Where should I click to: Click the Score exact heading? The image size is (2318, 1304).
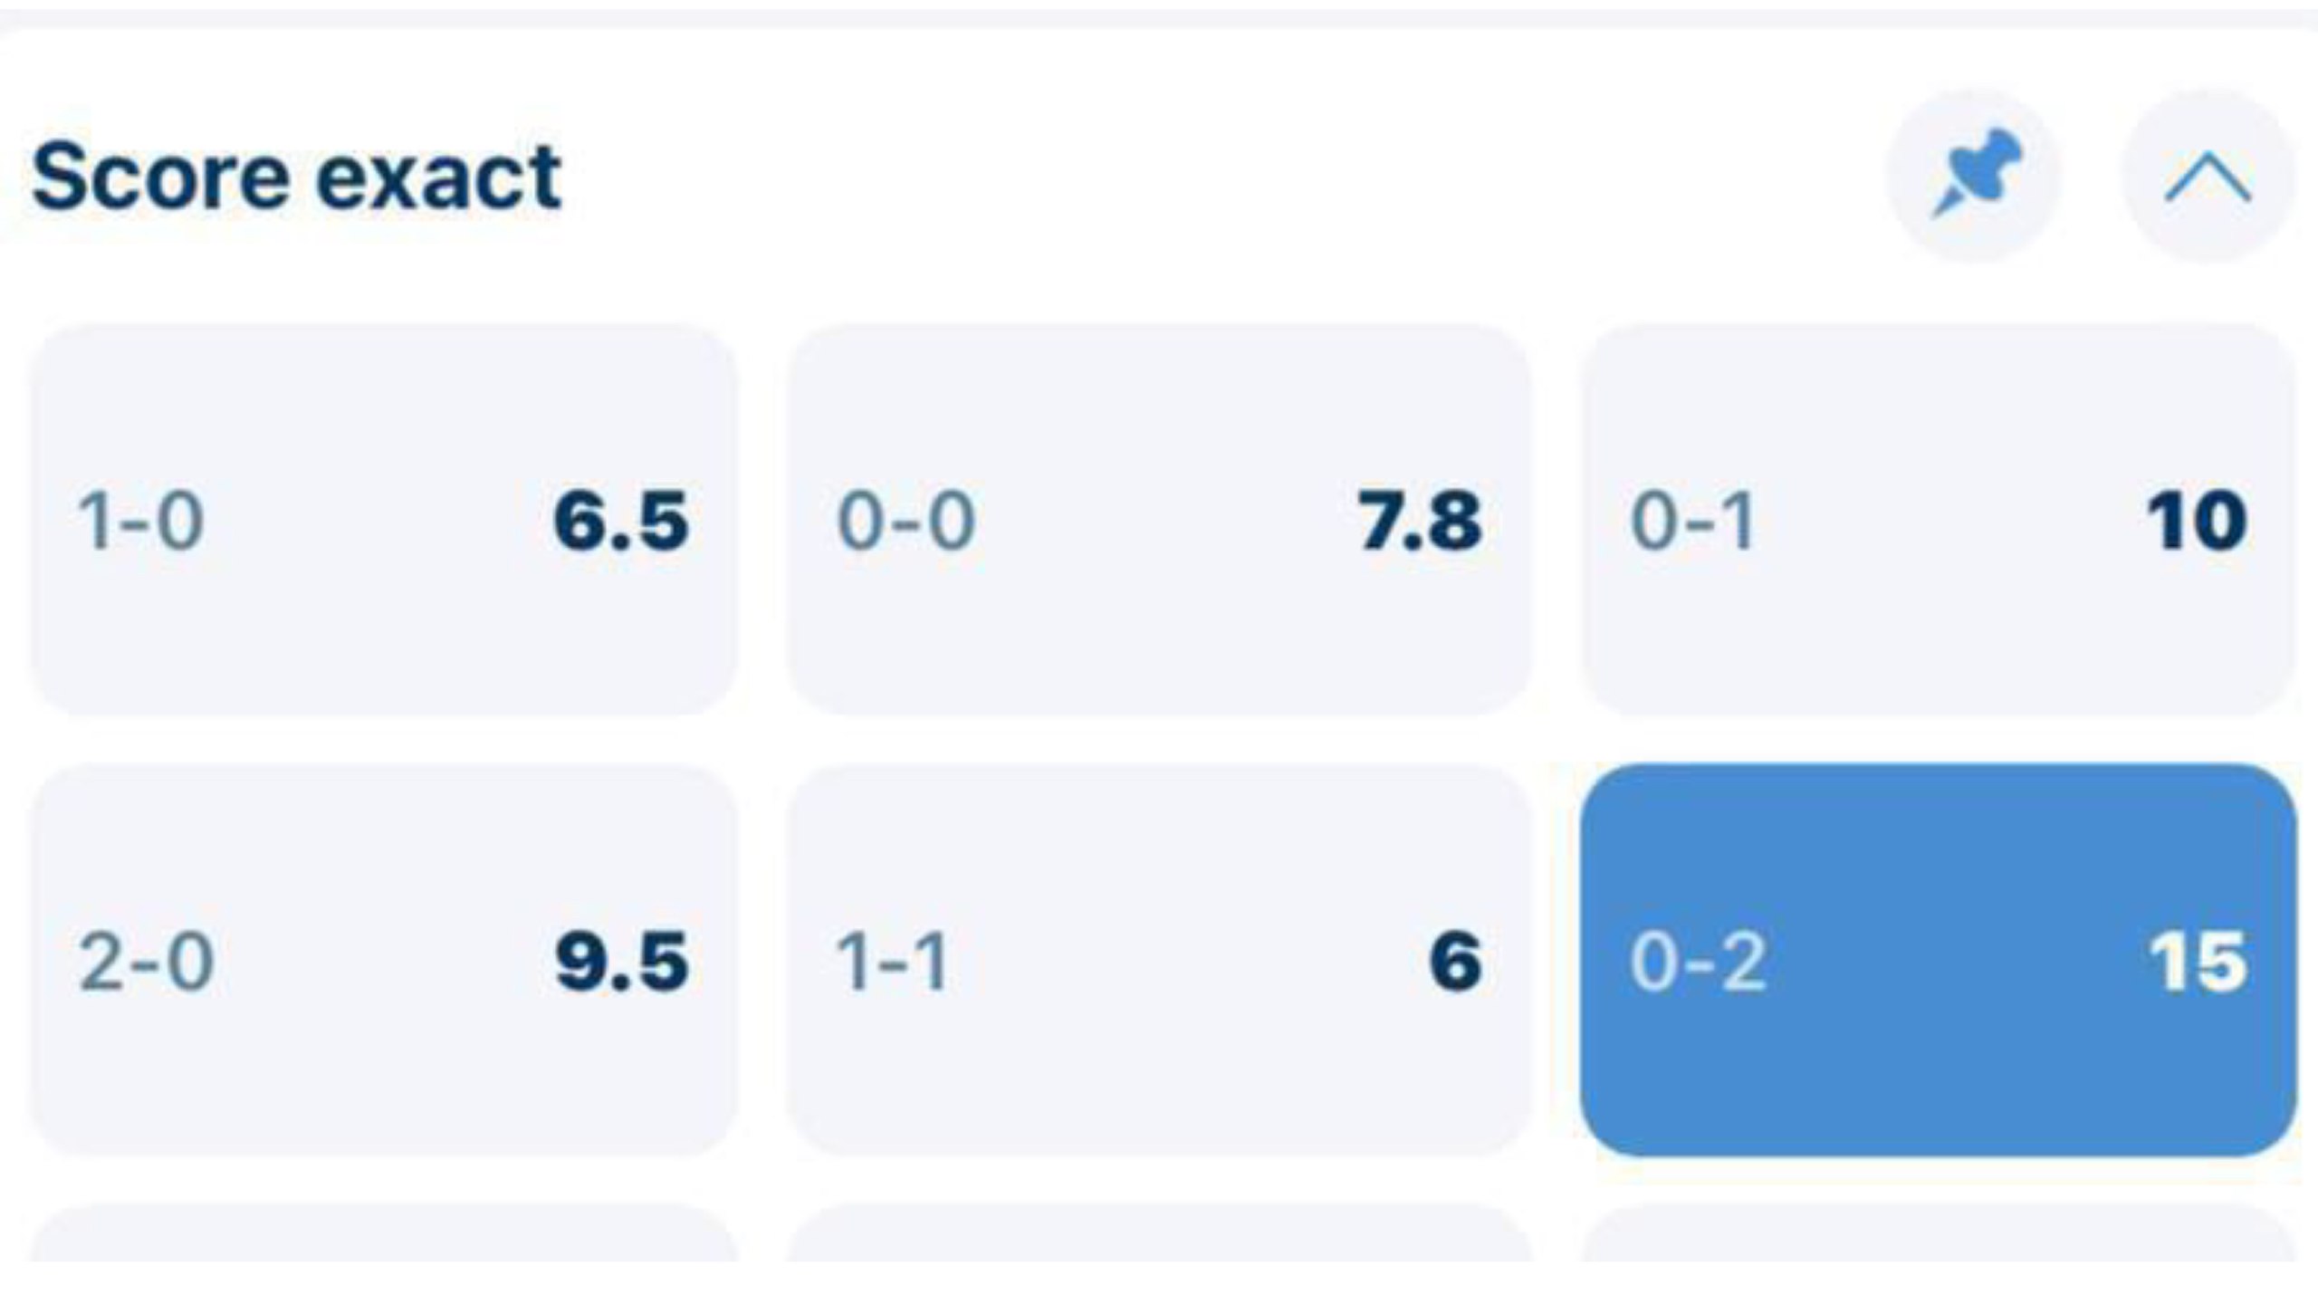click(297, 177)
